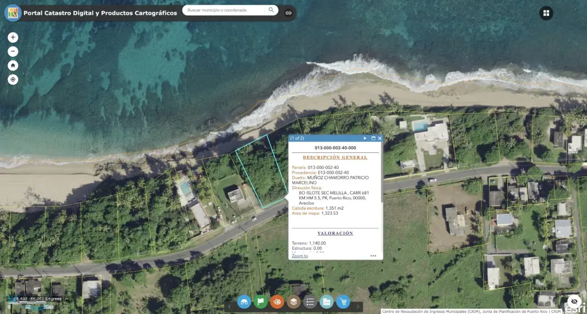Image resolution: width=587 pixels, height=314 pixels.
Task: Zoom out of the map
Action: (13, 52)
